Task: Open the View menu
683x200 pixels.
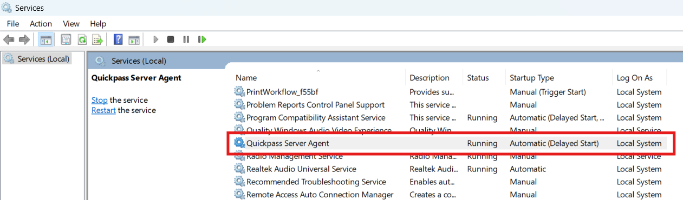Action: [x=71, y=24]
